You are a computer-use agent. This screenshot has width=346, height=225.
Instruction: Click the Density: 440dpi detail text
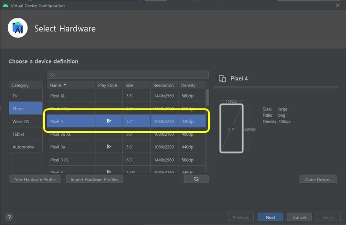276,121
